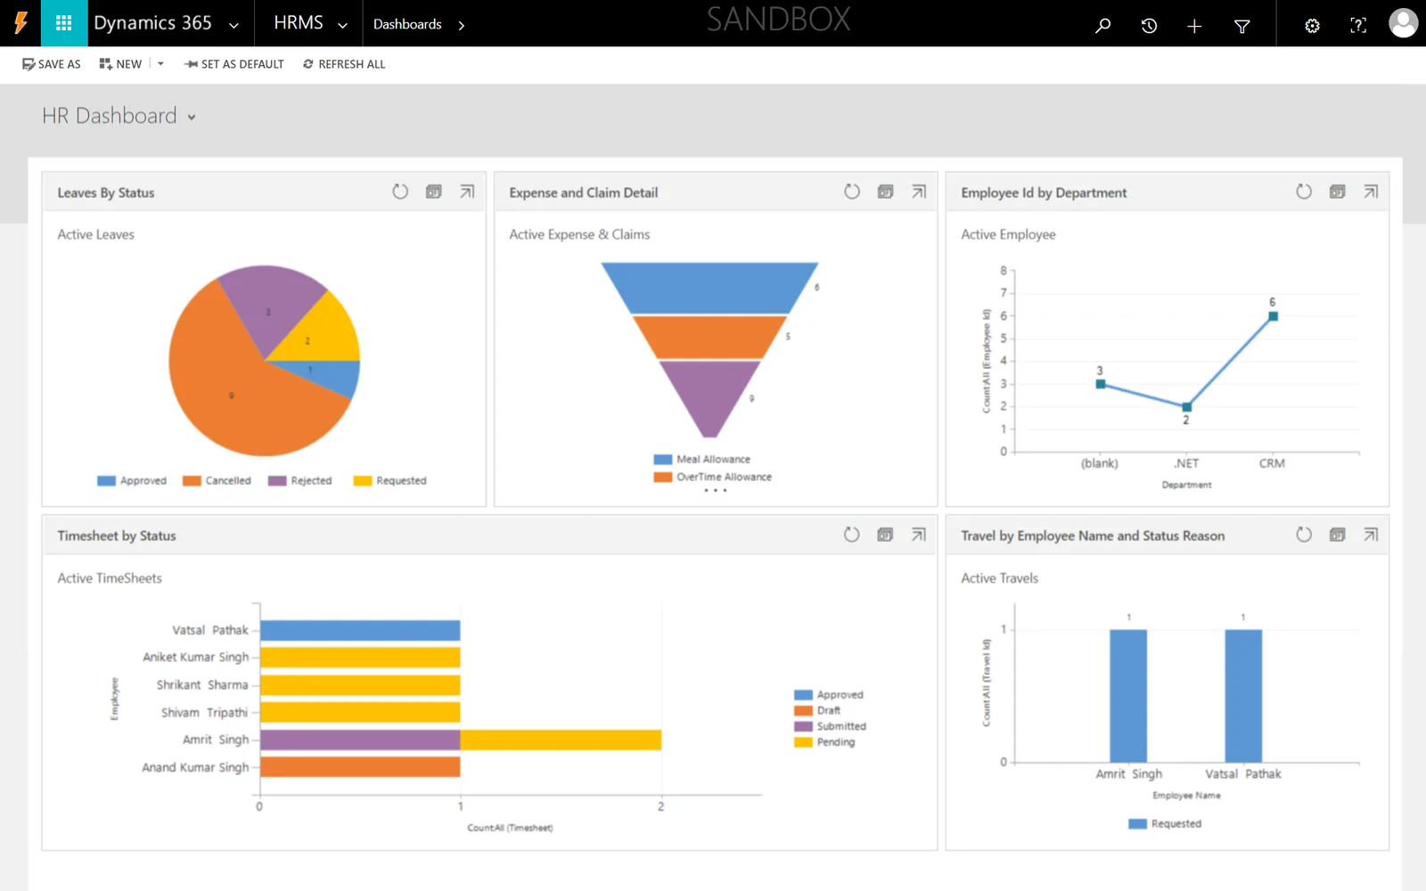View records for Timesheet by Status
This screenshot has height=891, width=1426.
pos(885,535)
